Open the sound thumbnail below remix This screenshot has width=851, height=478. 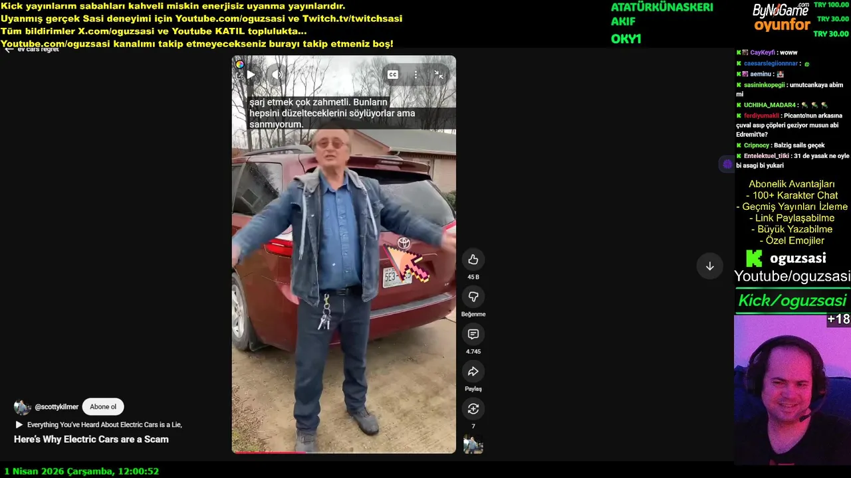[x=473, y=444]
